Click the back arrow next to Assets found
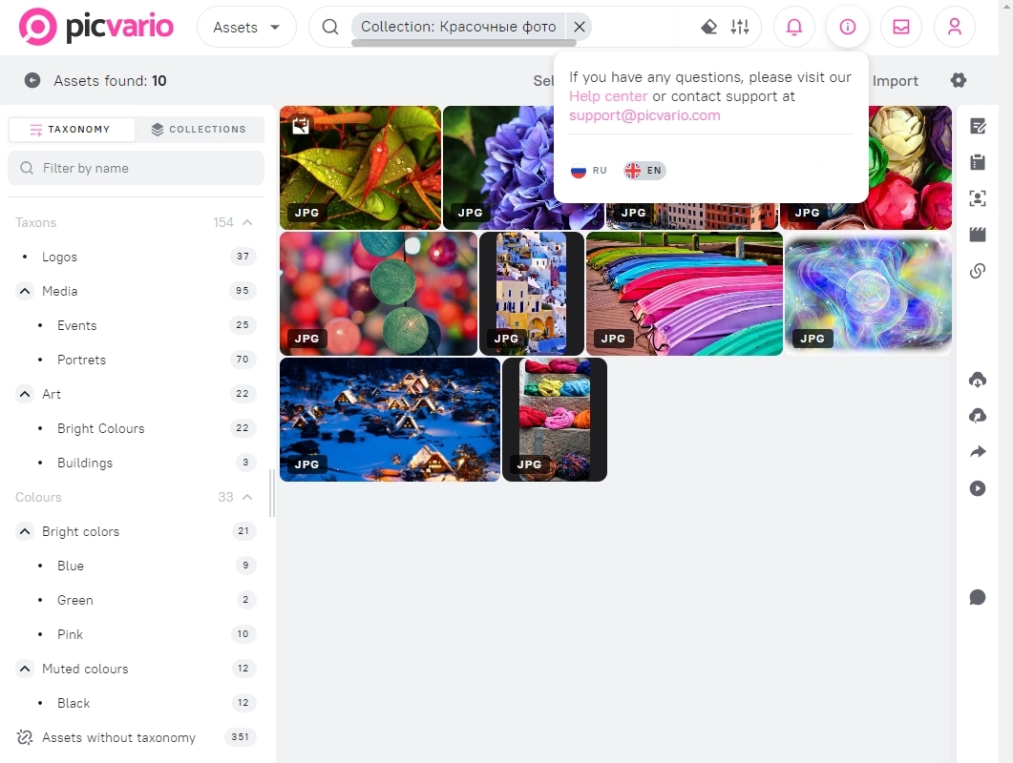The image size is (1013, 763). [x=32, y=80]
